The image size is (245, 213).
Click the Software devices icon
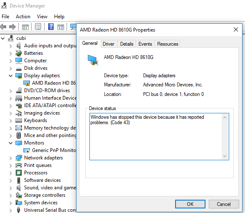tap(19, 180)
